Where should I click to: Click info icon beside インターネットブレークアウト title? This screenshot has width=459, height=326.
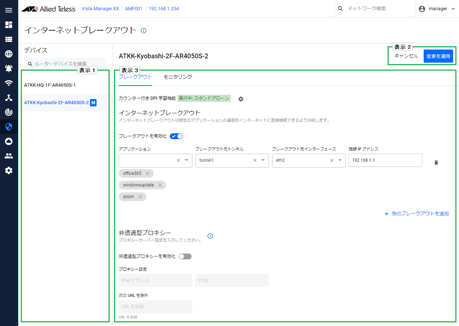pyautogui.click(x=144, y=31)
